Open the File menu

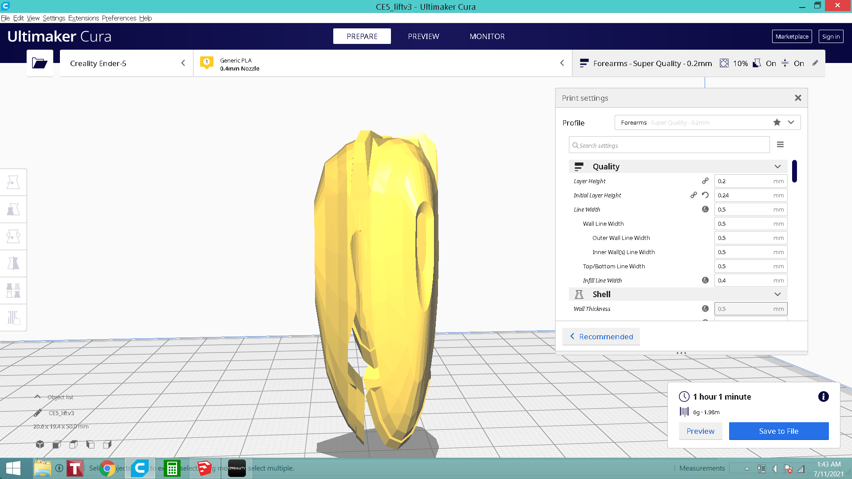[x=5, y=18]
